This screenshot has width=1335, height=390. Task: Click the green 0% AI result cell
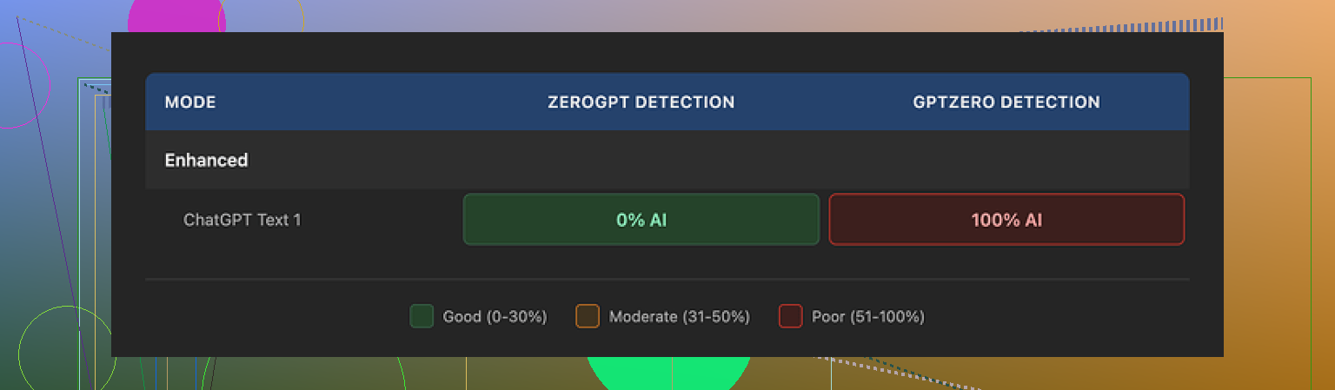tap(641, 220)
